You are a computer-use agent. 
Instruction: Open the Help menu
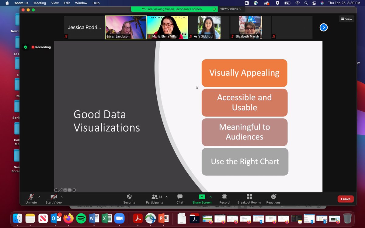(x=96, y=3)
